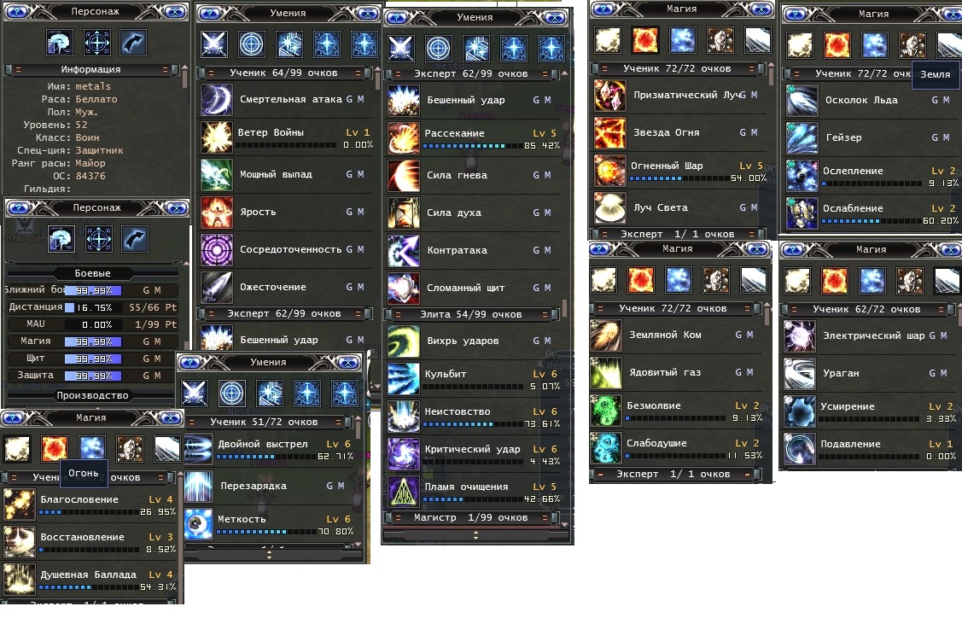Select the Рассекание skill icon
The height and width of the screenshot is (618, 962).
pyautogui.click(x=404, y=137)
